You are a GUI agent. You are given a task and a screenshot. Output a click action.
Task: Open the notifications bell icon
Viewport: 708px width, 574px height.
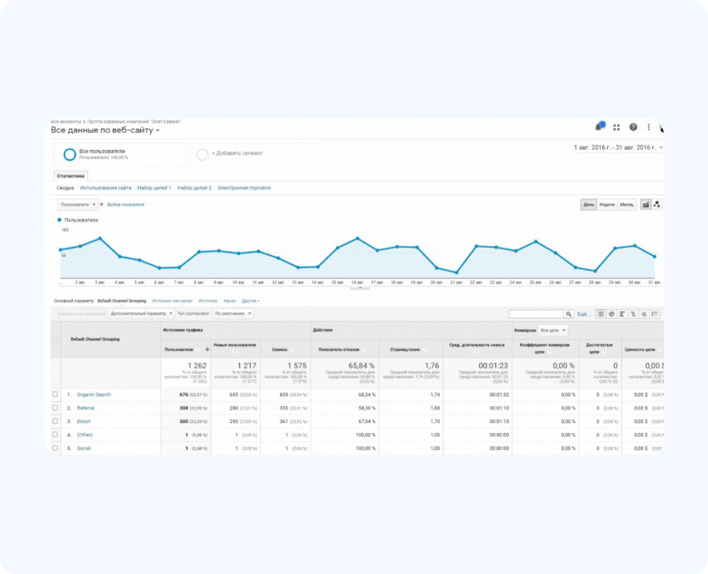(598, 127)
